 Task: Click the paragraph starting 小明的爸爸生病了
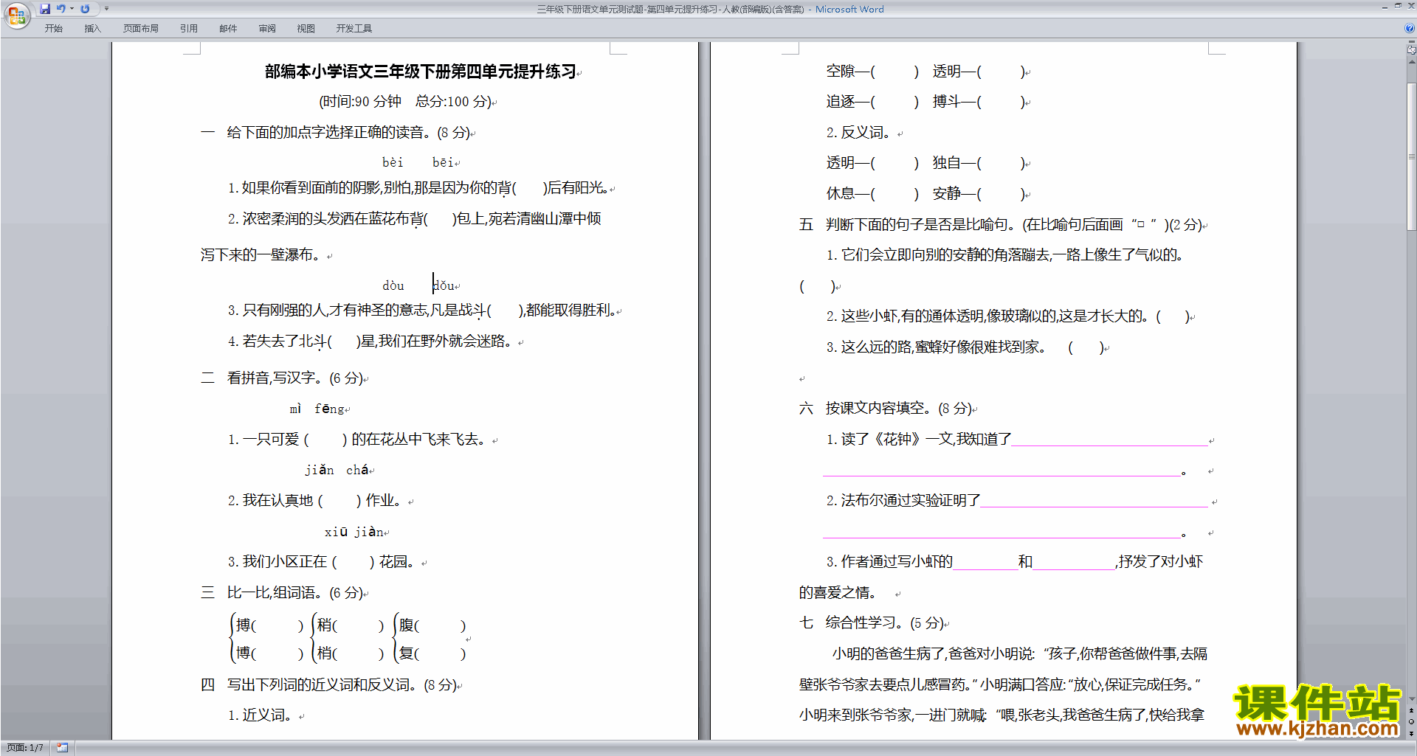(1001, 684)
